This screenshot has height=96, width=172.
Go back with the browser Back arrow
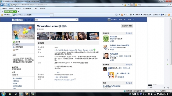click(2, 5)
